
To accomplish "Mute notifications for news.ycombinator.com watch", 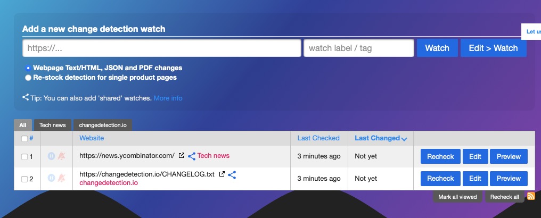I will (x=61, y=156).
